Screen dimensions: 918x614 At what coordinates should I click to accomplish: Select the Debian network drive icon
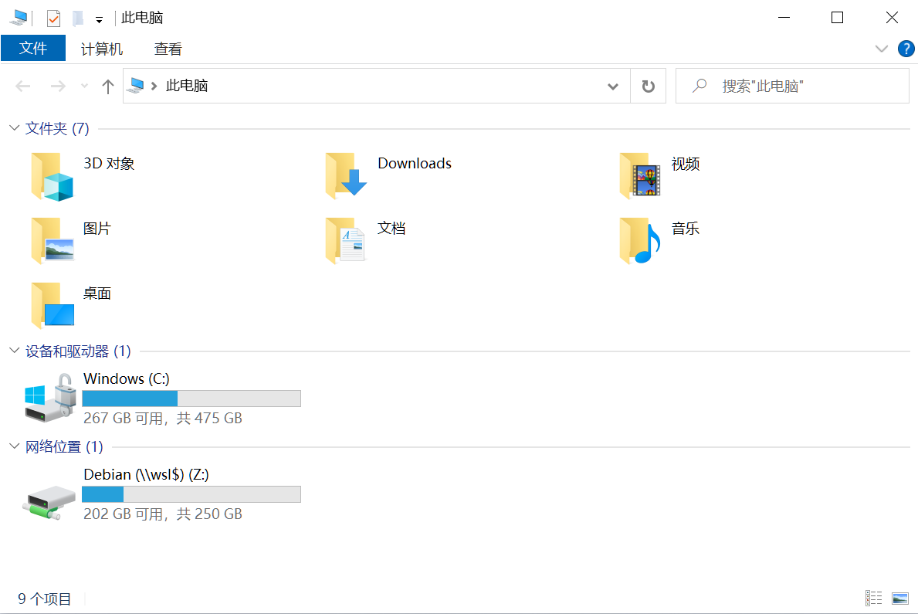coord(49,501)
